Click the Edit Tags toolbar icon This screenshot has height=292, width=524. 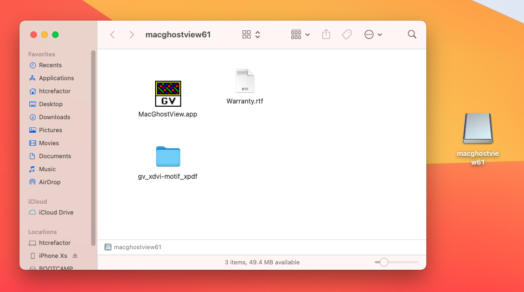click(x=347, y=34)
